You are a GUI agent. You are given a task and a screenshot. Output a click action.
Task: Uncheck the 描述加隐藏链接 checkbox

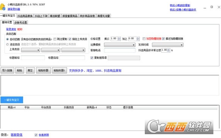[x=163, y=39]
